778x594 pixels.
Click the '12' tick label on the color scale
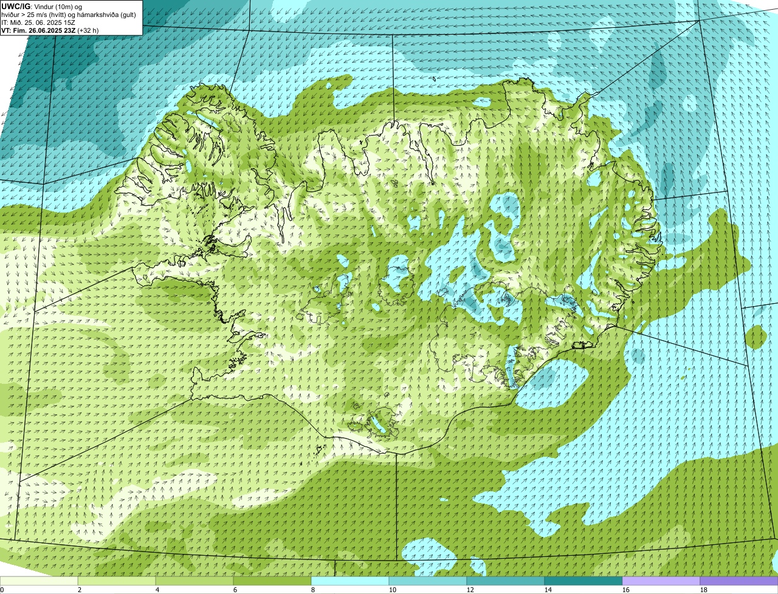tap(470, 590)
